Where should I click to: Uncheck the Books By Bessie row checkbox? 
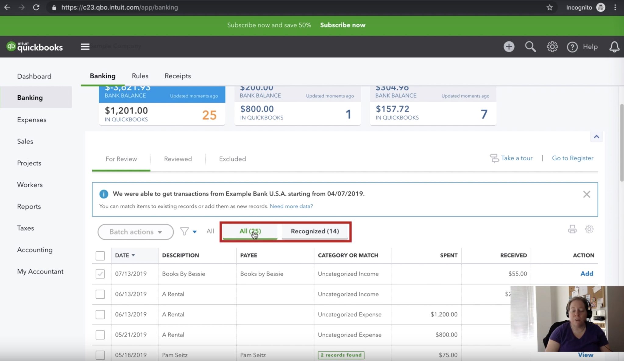(100, 274)
